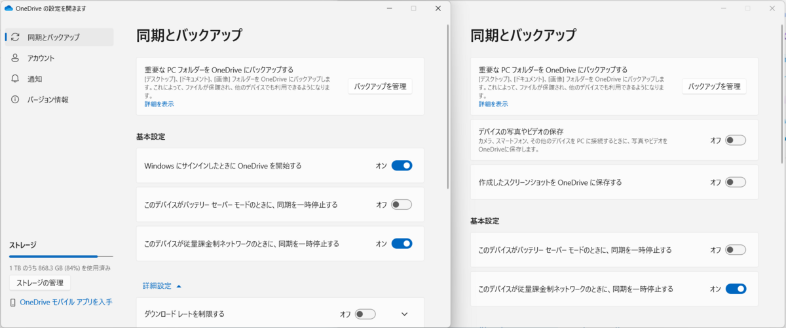Open the 同期とバックアップ sidebar tab
Screen dimensions: 786x328
[60, 37]
